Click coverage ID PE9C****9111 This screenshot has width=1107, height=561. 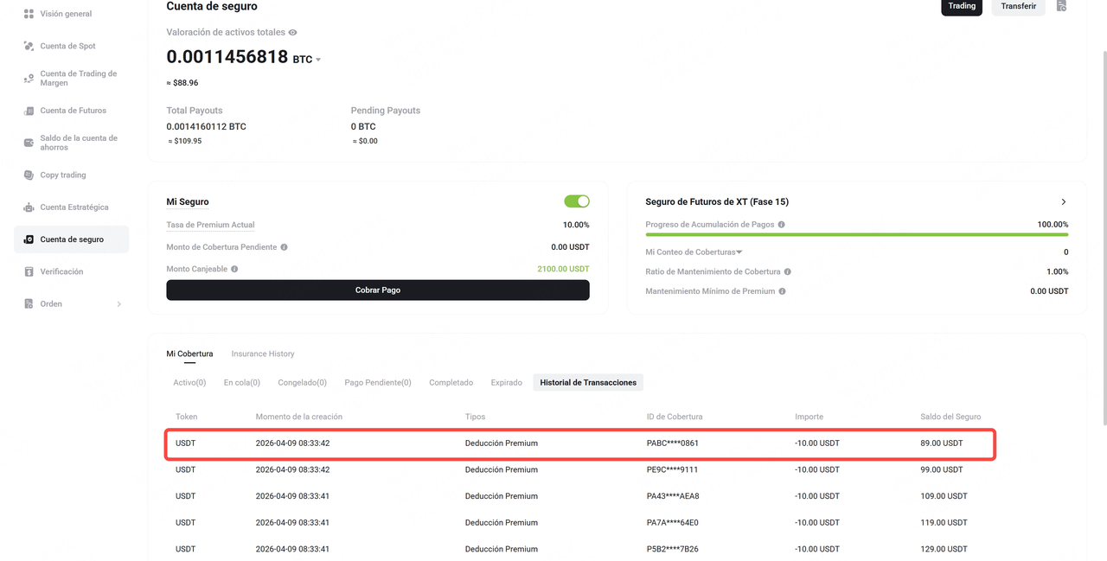click(x=672, y=469)
